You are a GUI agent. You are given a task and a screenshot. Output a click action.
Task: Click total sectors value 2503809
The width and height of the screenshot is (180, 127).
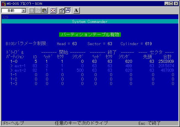pyautogui.click(x=166, y=61)
